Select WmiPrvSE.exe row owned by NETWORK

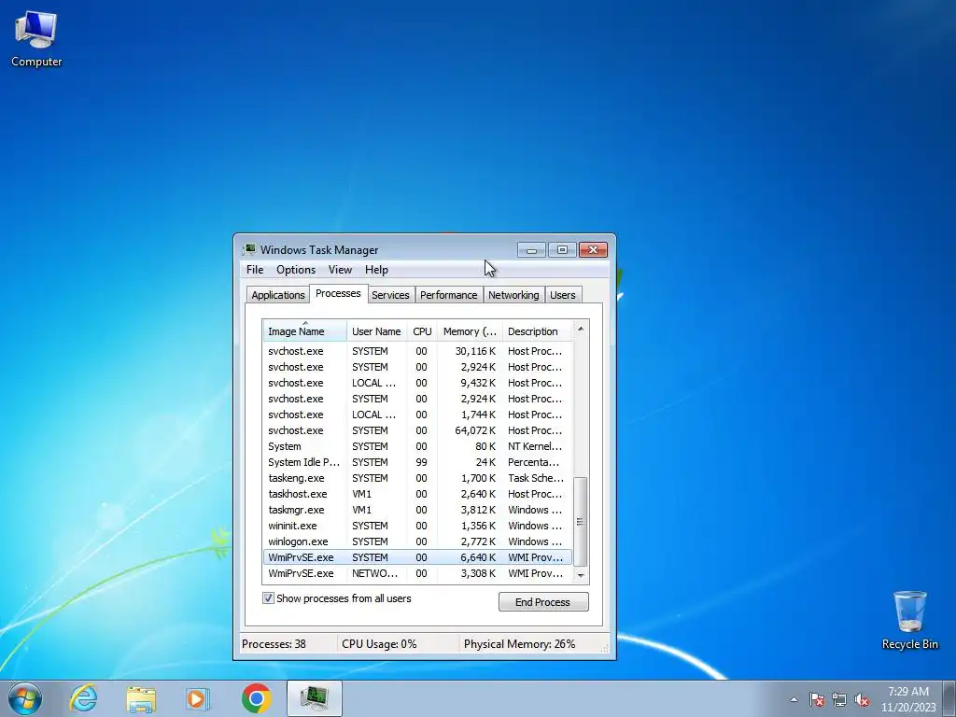coord(417,573)
